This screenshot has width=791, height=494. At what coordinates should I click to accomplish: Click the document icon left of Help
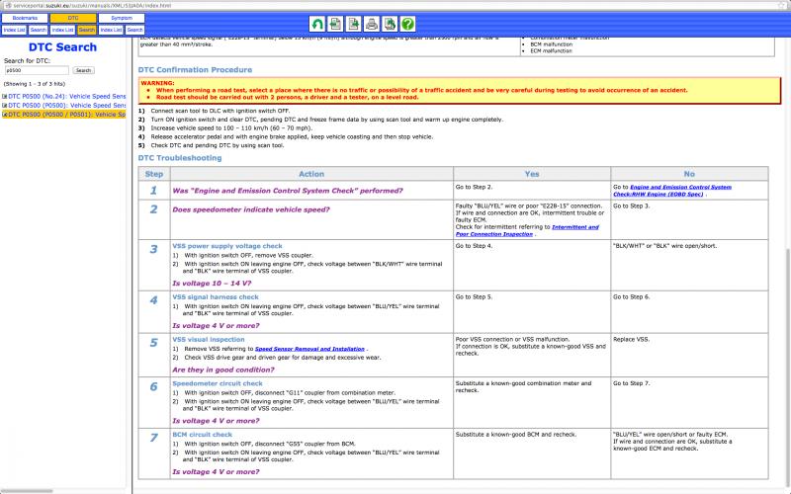pos(390,24)
